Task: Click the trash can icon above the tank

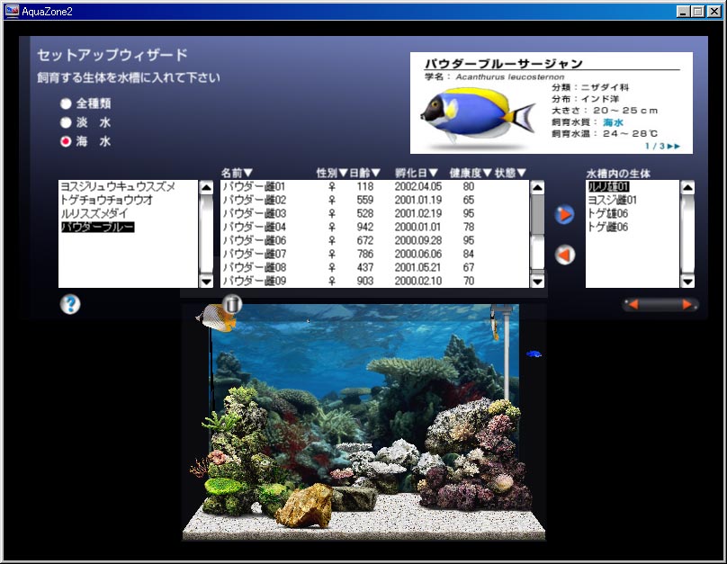Action: pos(232,304)
